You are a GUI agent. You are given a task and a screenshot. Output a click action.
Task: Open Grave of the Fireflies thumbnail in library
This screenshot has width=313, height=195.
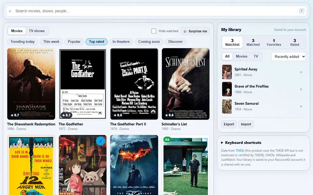[x=227, y=89]
